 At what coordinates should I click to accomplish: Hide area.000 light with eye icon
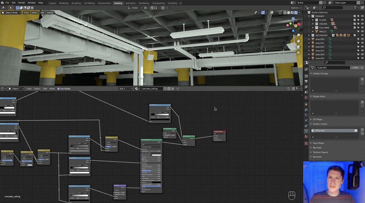coord(362,39)
